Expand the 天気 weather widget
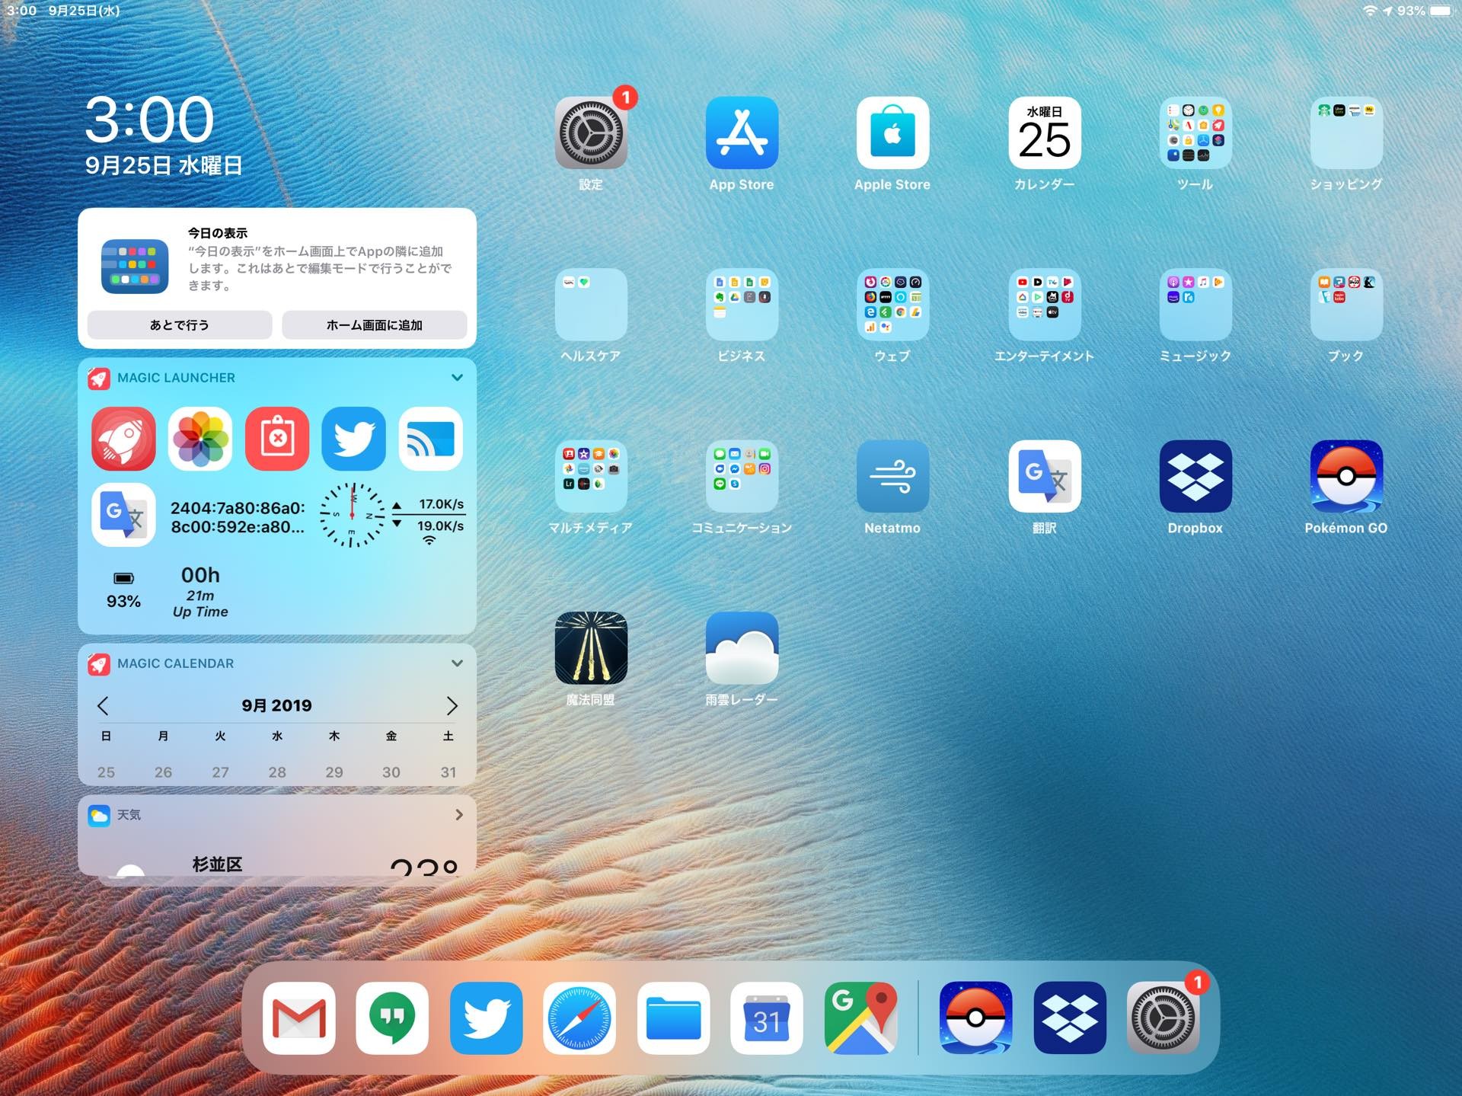 [458, 815]
